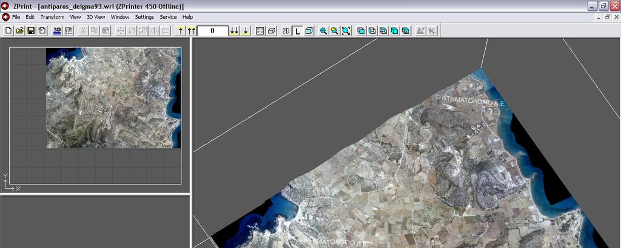The height and width of the screenshot is (248, 621).
Task: Zoom in with the plus magnifier
Action: (x=324, y=31)
